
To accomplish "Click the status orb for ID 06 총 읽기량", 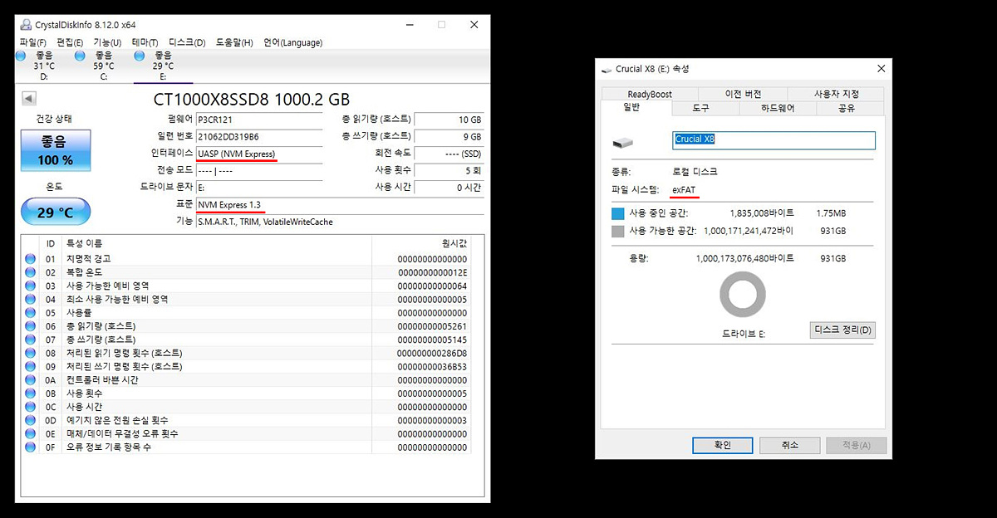I will pos(30,326).
